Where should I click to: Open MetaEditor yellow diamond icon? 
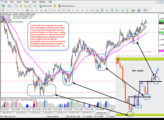[x=55, y=6]
